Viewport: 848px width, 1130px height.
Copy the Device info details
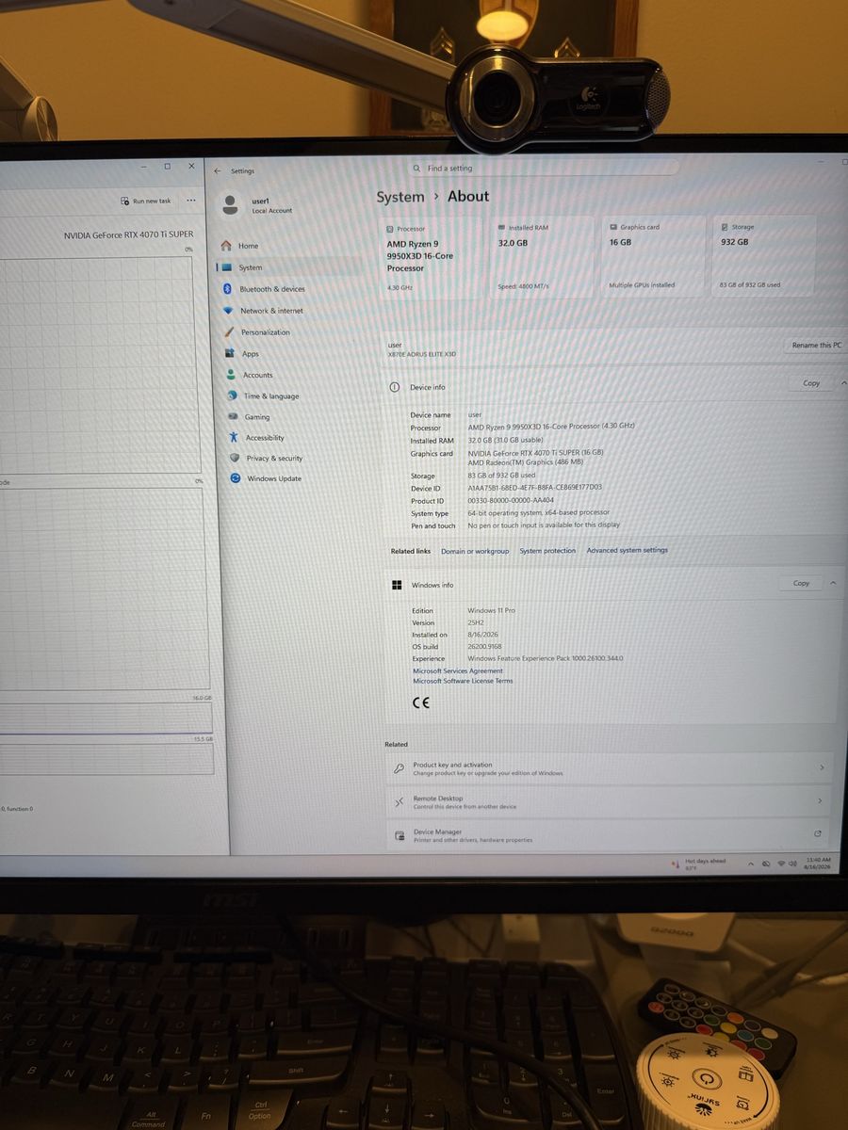tap(811, 383)
